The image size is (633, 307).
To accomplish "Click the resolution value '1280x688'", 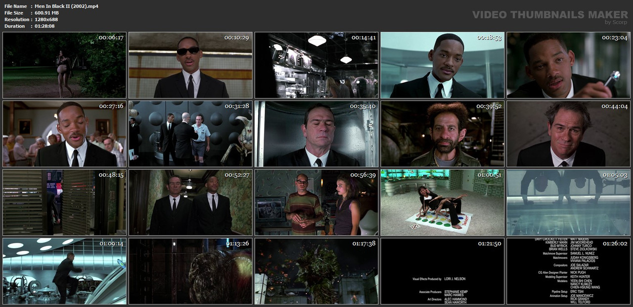I will click(x=46, y=19).
